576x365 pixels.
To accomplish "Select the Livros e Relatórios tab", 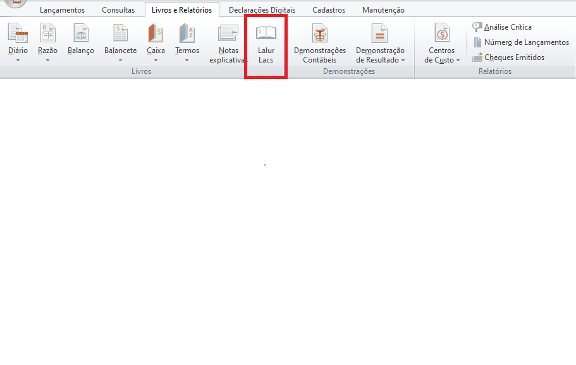I will [182, 10].
